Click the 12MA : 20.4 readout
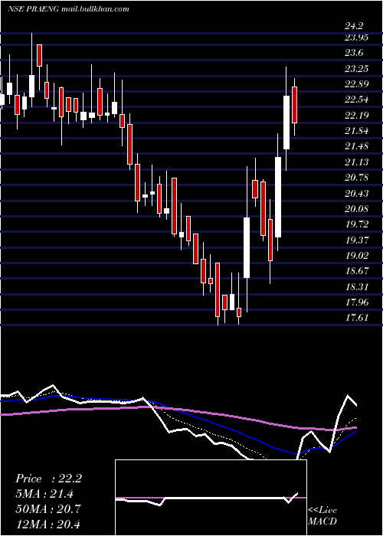 (48, 524)
